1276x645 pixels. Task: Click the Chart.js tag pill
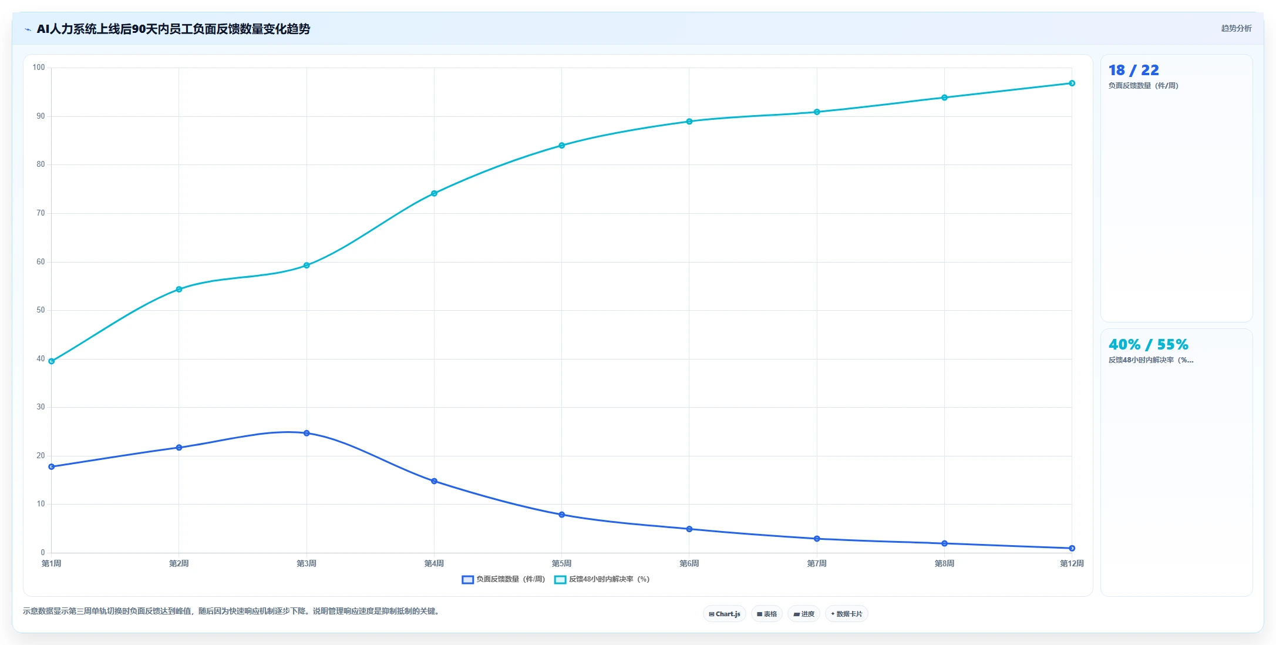point(725,614)
